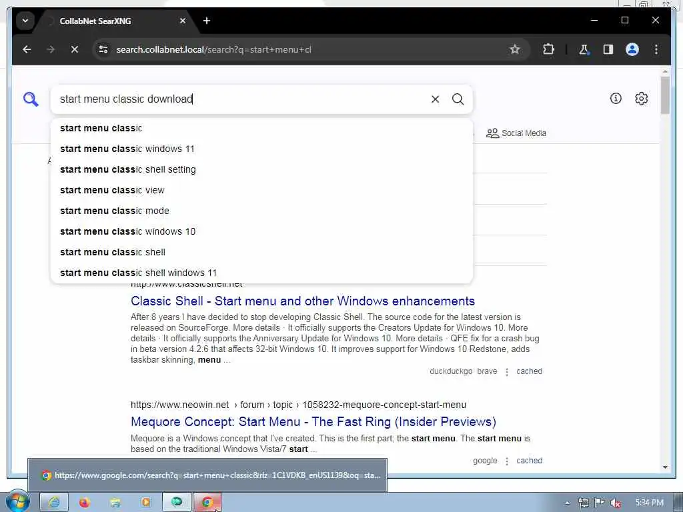Choose suggestion 'start menu classic windows 11'

[x=261, y=149]
